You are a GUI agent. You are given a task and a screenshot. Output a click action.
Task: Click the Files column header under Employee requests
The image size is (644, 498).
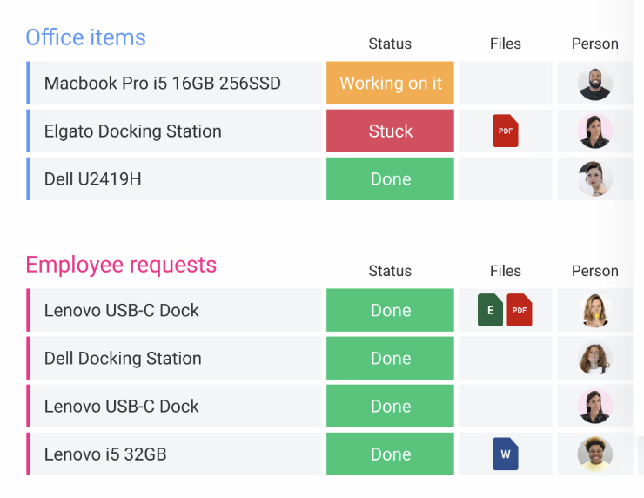(505, 271)
